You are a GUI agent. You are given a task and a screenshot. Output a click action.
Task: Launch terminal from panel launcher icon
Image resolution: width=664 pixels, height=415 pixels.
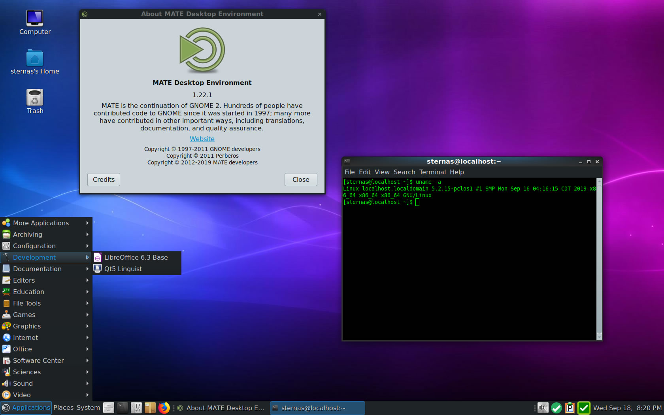[x=123, y=408]
